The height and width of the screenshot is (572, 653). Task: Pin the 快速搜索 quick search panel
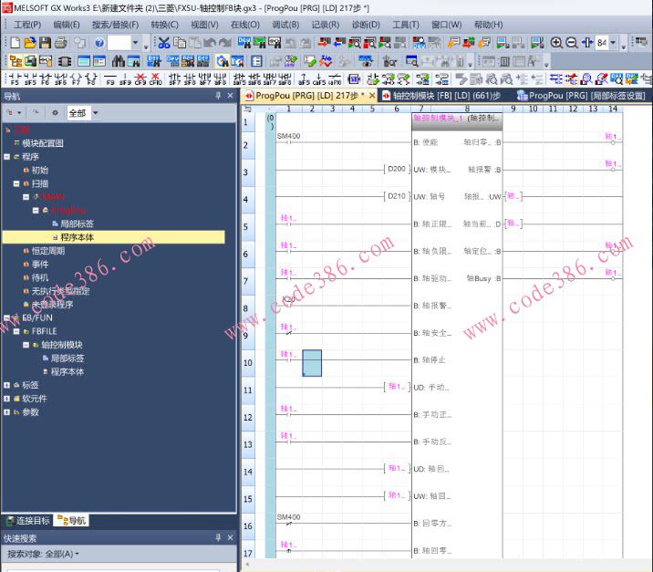point(218,538)
